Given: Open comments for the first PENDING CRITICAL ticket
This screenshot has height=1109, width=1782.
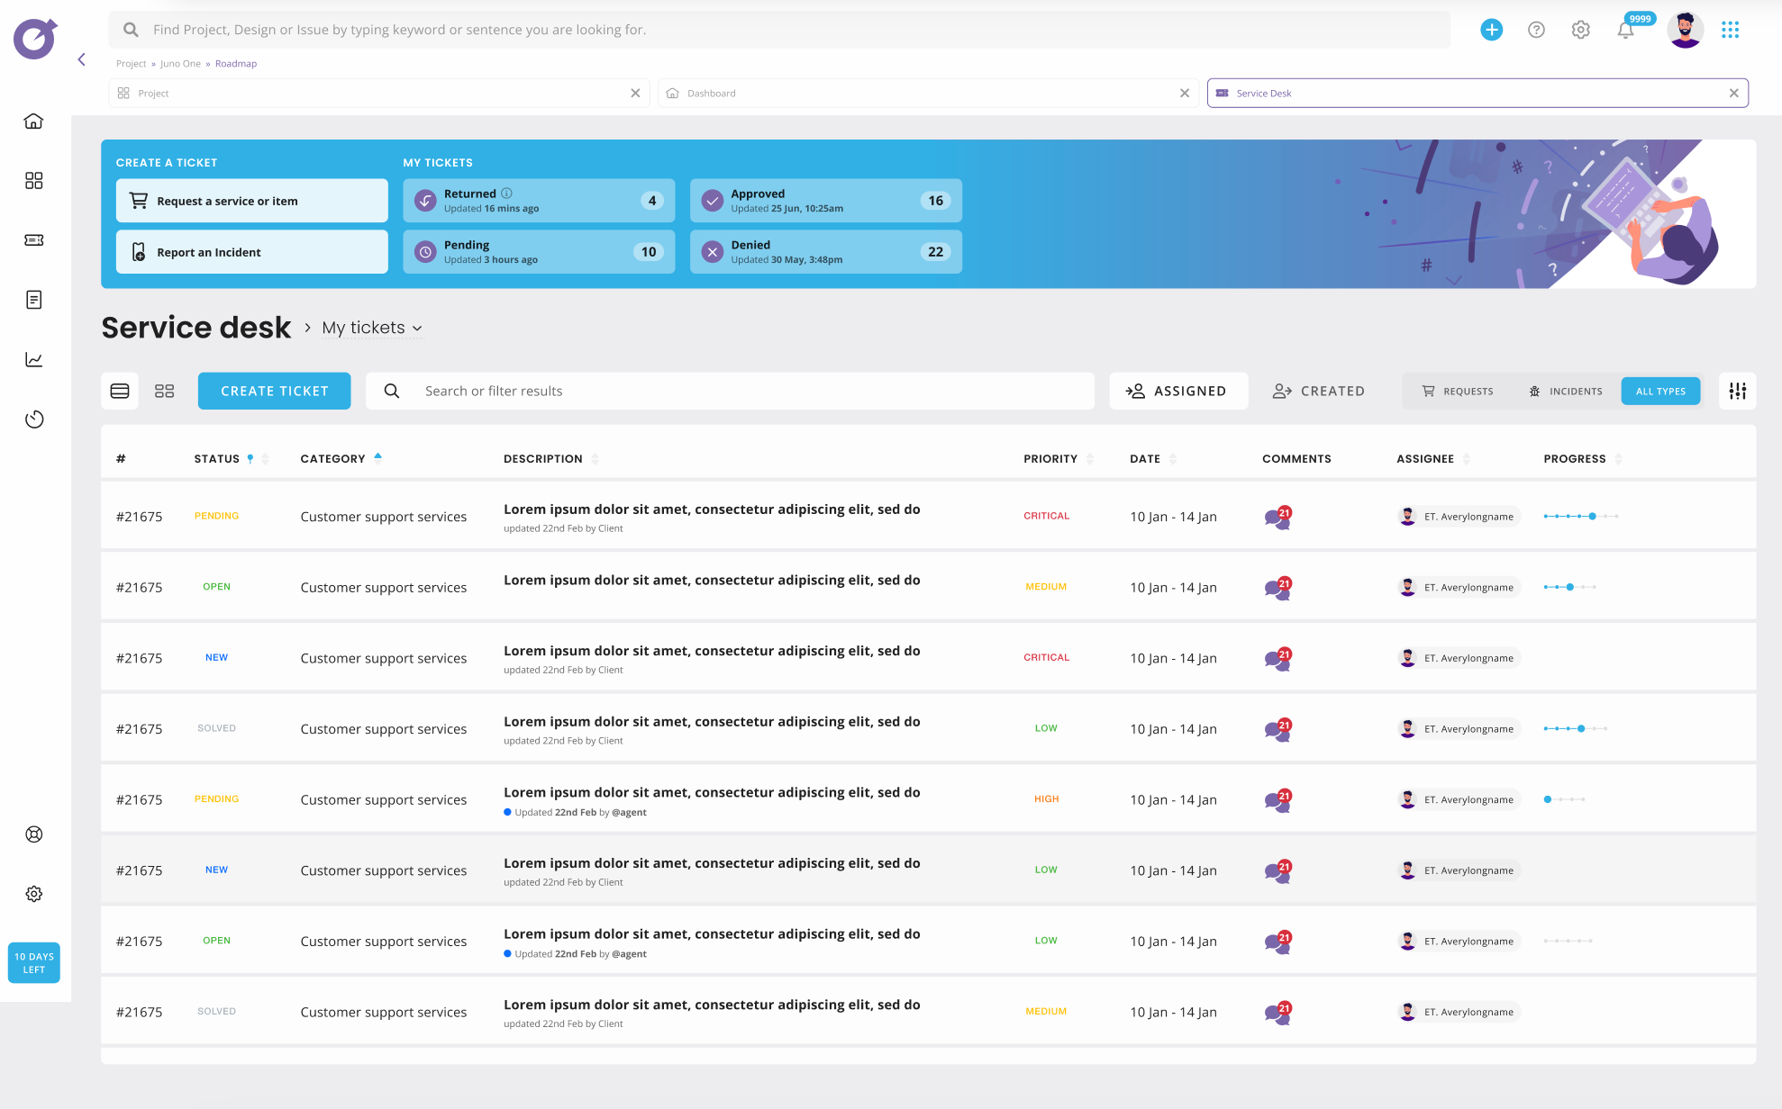Looking at the screenshot, I should [x=1277, y=517].
